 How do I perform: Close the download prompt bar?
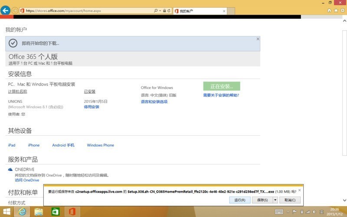tap(299, 190)
